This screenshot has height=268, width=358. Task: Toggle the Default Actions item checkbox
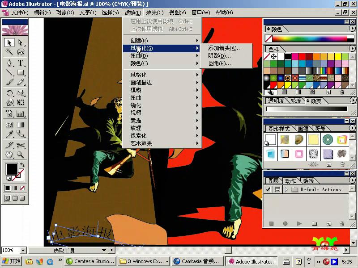268,189
